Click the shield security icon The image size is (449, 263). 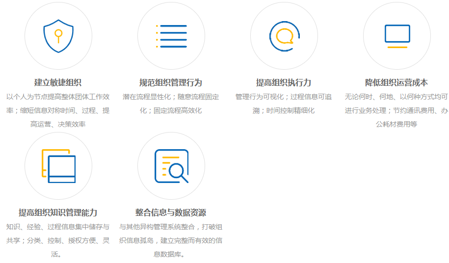tap(58, 36)
